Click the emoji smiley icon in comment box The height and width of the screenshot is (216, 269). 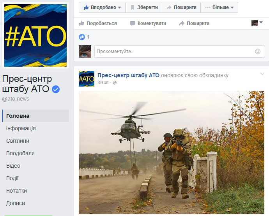257,51
